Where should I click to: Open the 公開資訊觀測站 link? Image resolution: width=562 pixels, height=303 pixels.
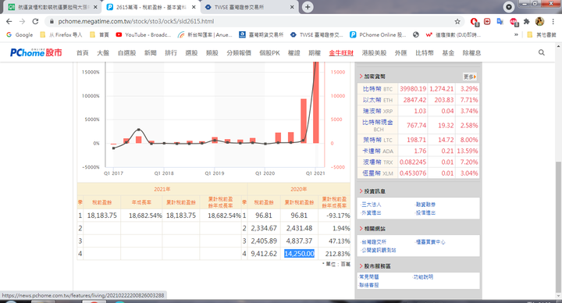(379, 250)
